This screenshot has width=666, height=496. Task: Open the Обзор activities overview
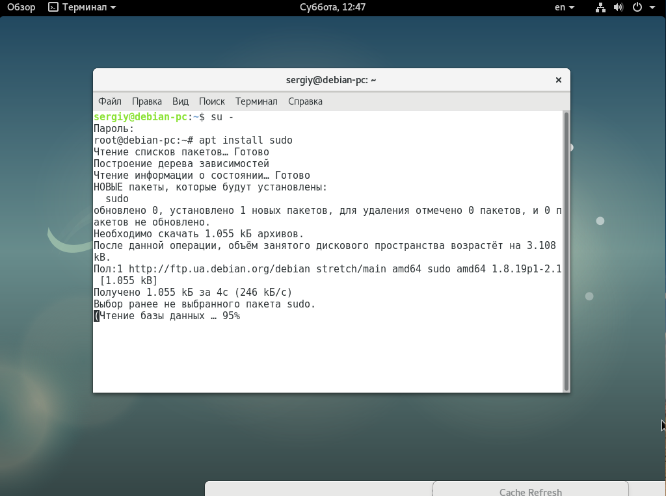pyautogui.click(x=20, y=7)
